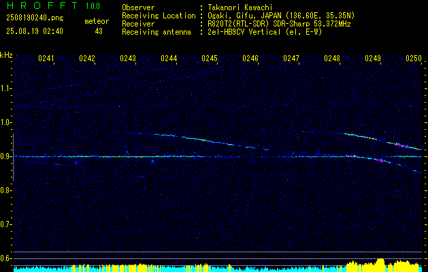The width and height of the screenshot is (428, 272).
Task: Select the file name 2508190240.png
Action: 35,18
